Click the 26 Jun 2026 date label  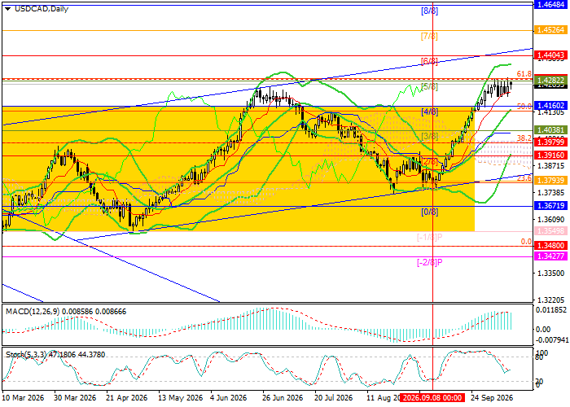pyautogui.click(x=283, y=397)
